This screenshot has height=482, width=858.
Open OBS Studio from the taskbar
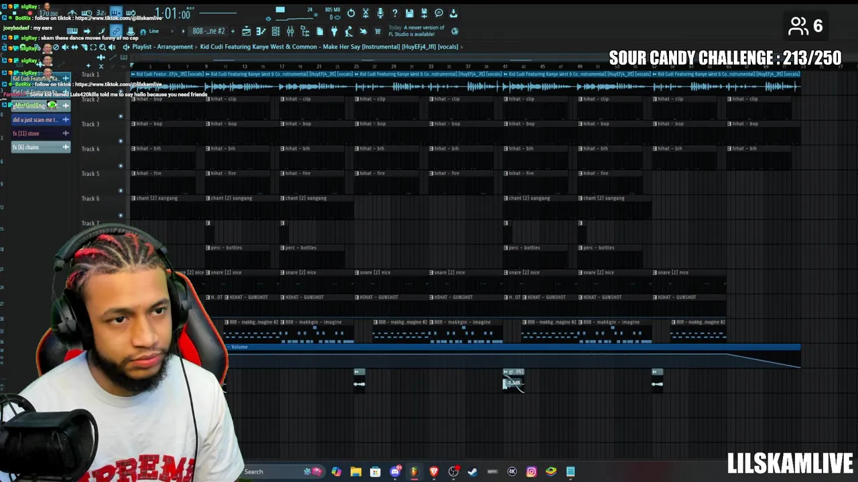454,471
